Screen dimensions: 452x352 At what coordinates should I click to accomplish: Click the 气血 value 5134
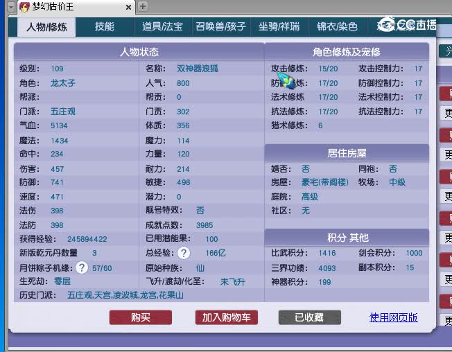(x=59, y=125)
